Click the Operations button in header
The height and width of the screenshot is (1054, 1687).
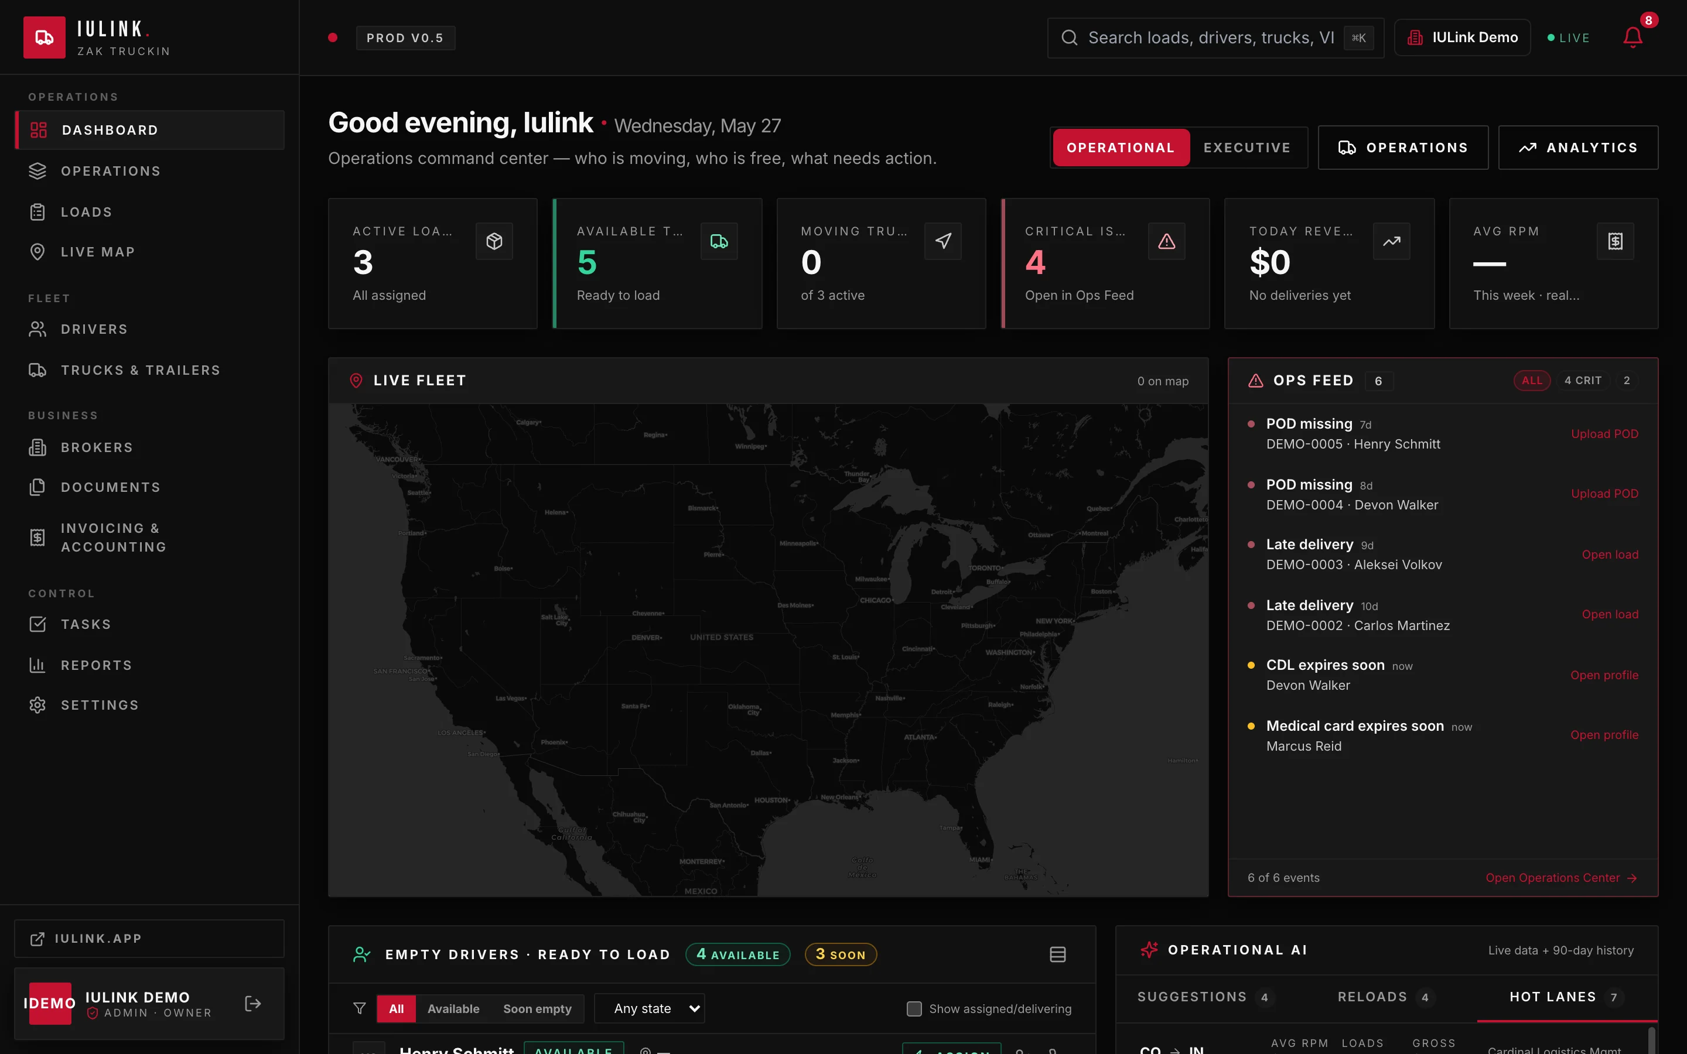tap(1402, 148)
